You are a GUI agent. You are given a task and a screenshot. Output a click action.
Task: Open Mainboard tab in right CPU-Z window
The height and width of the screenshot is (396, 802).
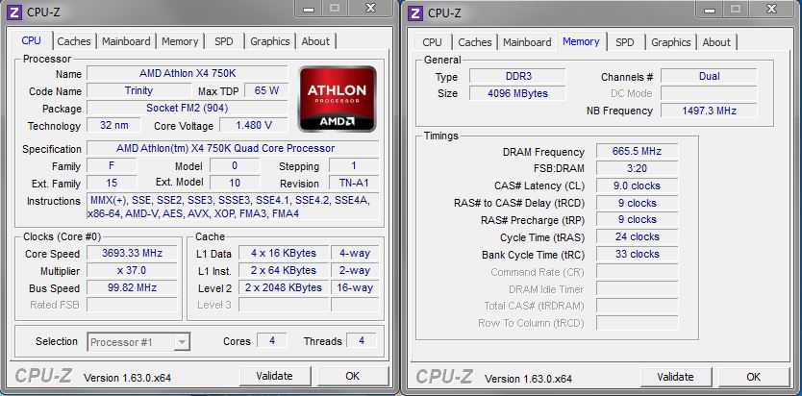click(x=527, y=42)
